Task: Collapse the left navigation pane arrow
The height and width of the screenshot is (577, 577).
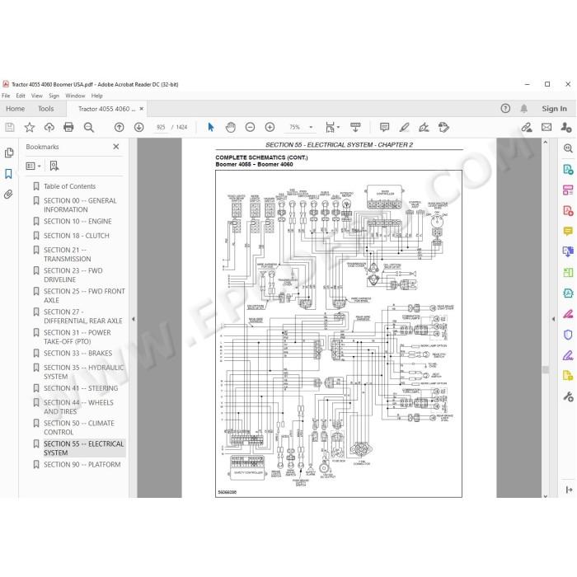Action: point(134,319)
